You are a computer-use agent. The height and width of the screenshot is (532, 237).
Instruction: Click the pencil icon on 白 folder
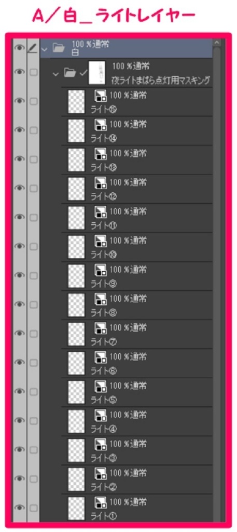coord(33,48)
